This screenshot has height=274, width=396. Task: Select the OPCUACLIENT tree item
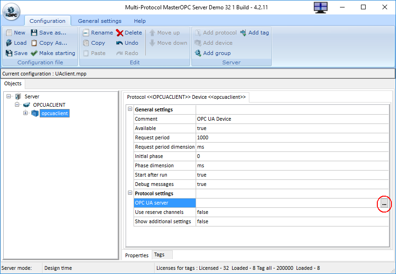pyautogui.click(x=49, y=104)
